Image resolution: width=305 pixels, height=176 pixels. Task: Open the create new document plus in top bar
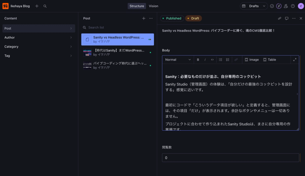(x=37, y=6)
